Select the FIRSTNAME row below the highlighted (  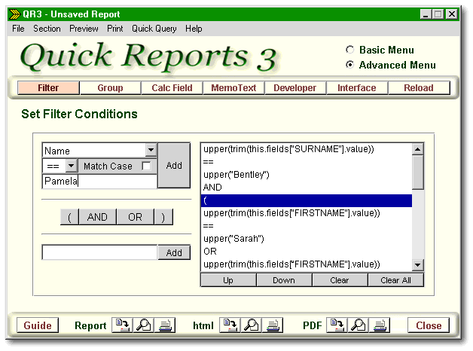pos(307,213)
